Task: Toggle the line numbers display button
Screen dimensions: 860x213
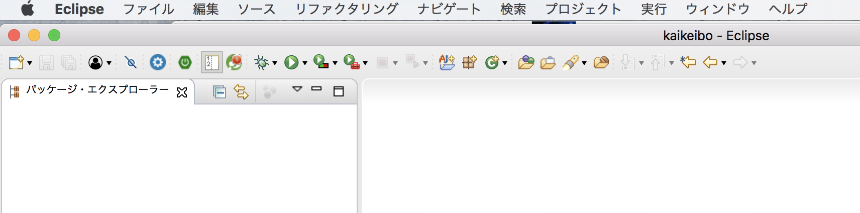Action: (x=212, y=62)
